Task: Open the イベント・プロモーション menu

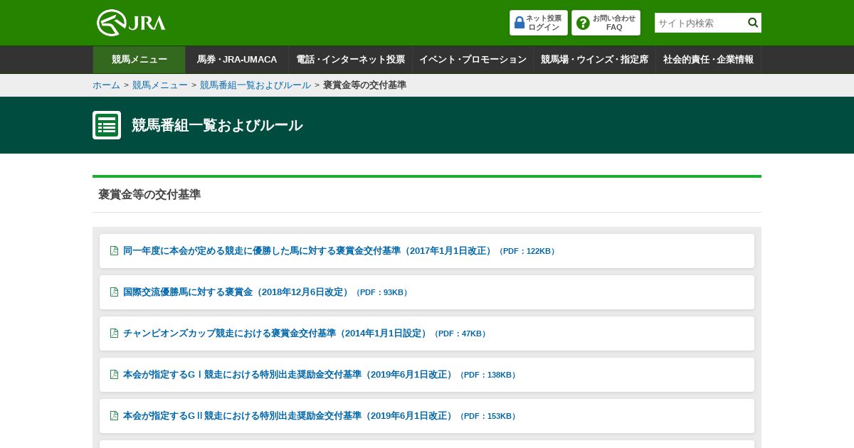Action: 473,60
